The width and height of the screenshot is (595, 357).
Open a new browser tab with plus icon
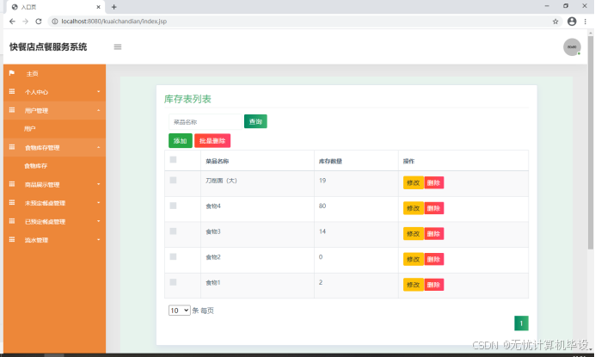tap(113, 7)
